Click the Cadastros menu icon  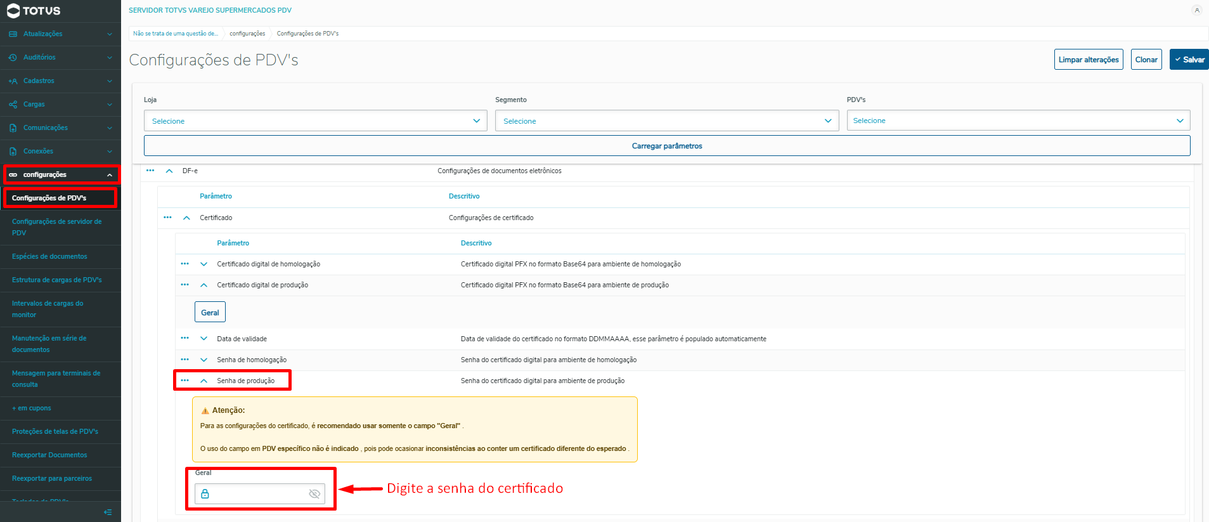pyautogui.click(x=13, y=81)
